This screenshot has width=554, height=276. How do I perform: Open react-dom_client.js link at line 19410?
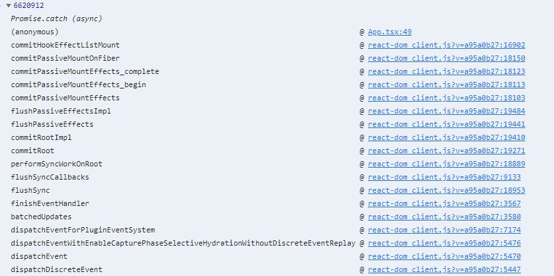pos(446,137)
